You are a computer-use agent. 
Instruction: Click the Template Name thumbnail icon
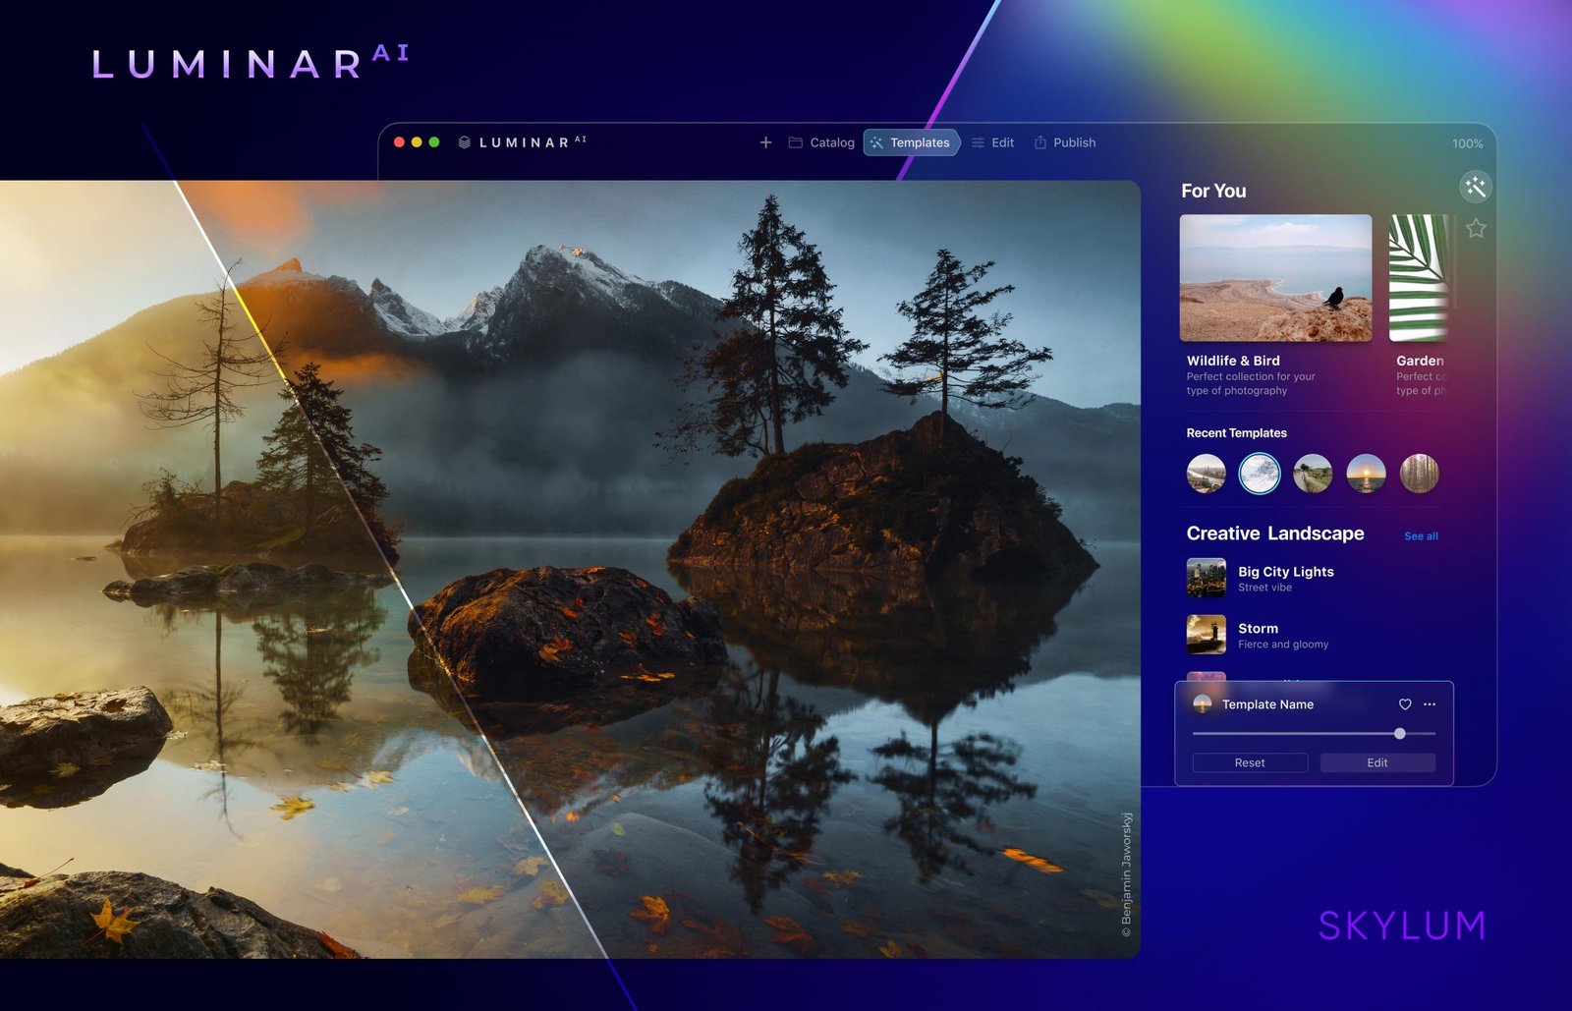click(x=1202, y=704)
